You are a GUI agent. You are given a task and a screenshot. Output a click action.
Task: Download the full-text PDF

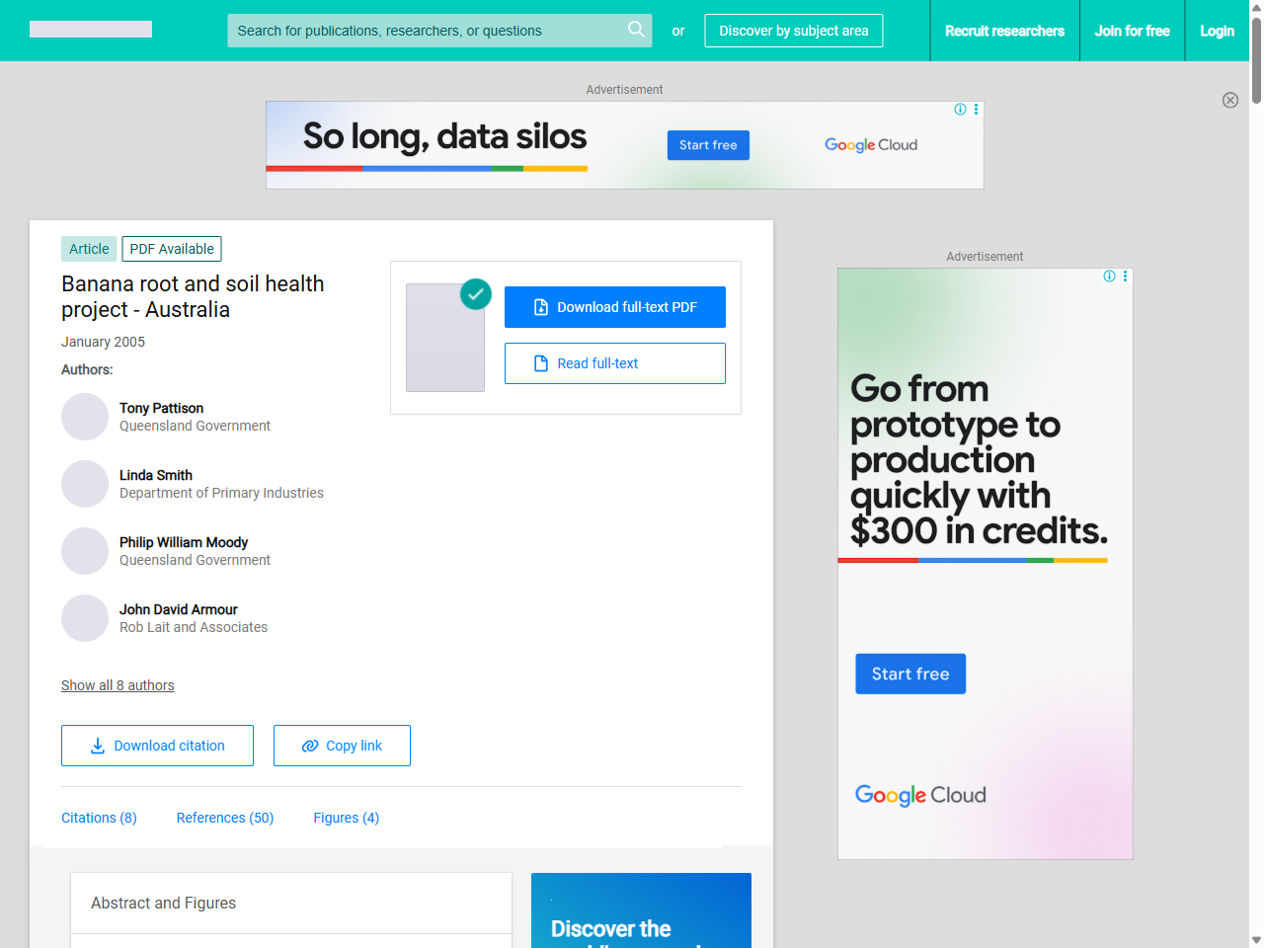click(614, 307)
